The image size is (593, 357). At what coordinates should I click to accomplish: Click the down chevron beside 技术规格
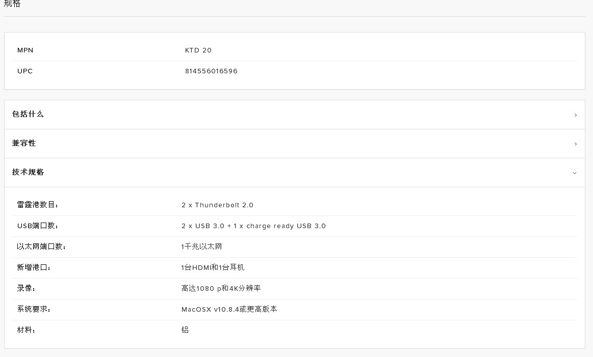point(575,173)
